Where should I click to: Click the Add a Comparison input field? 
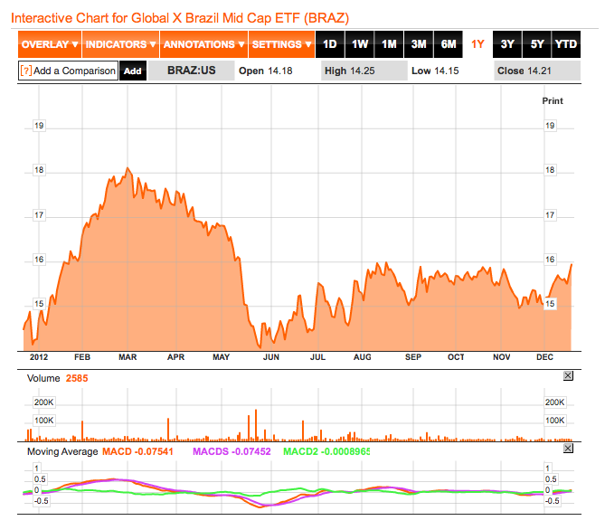coord(69,71)
